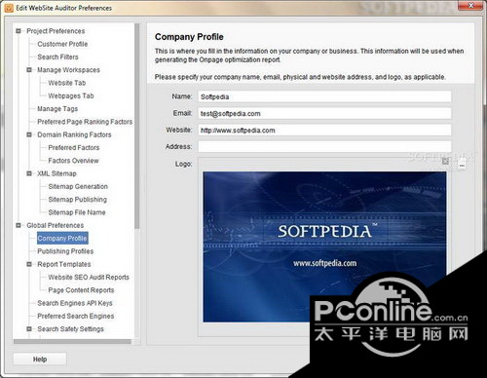This screenshot has width=487, height=378.
Task: Open Sitemap Publishing settings
Action: [x=77, y=200]
